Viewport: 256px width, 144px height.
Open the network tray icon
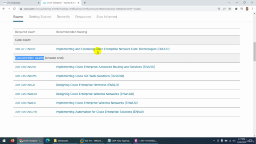point(230,141)
